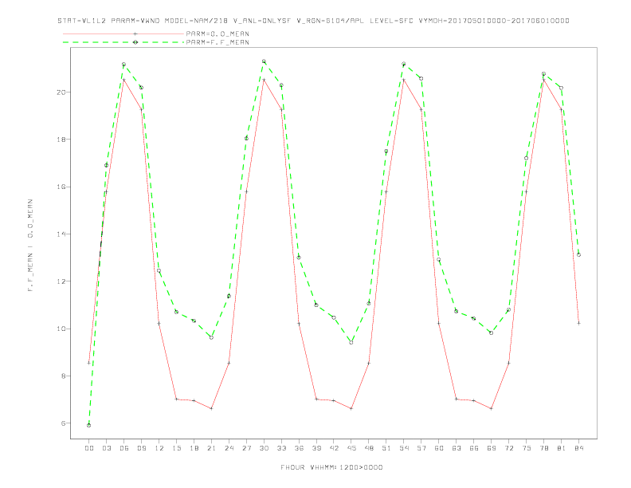Select green circle data point at hour 84
Screen dimensions: 631x488
coord(578,254)
